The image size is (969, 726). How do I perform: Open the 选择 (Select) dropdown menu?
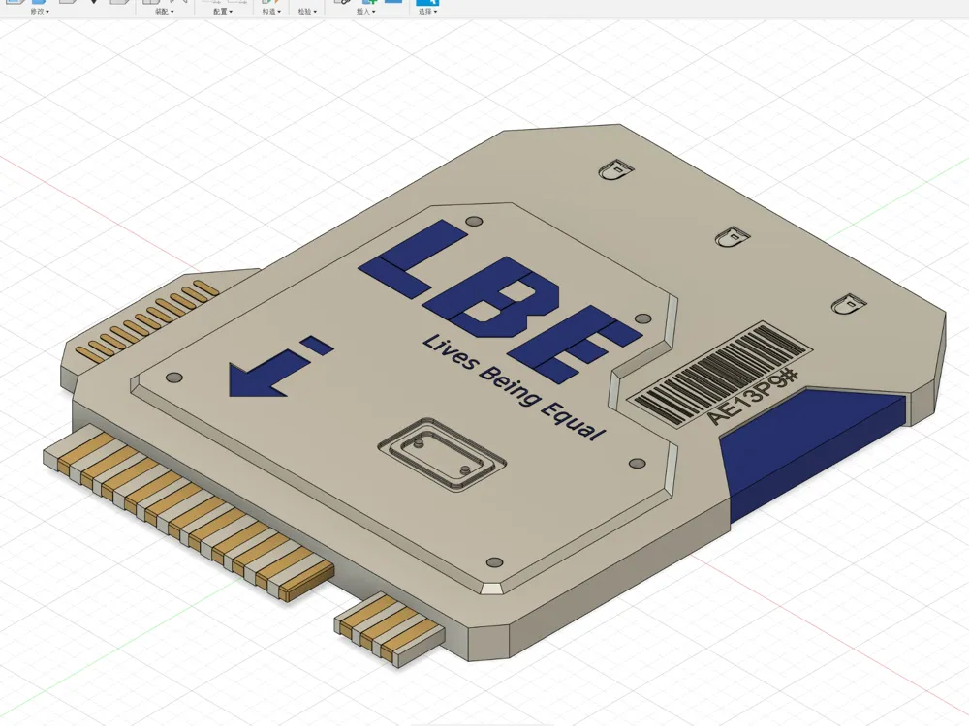427,11
